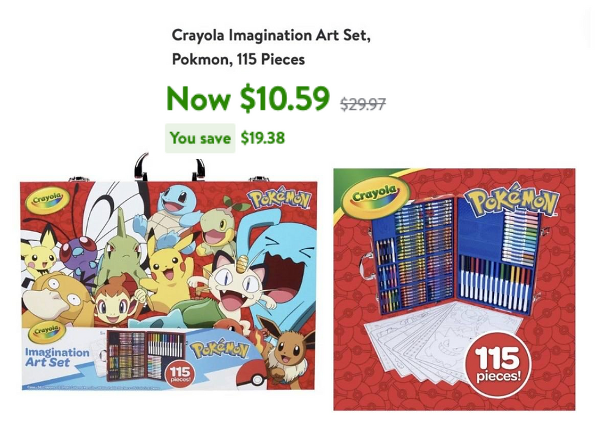
Task: Click the Crayola Imagination Art Set title
Action: click(x=271, y=47)
